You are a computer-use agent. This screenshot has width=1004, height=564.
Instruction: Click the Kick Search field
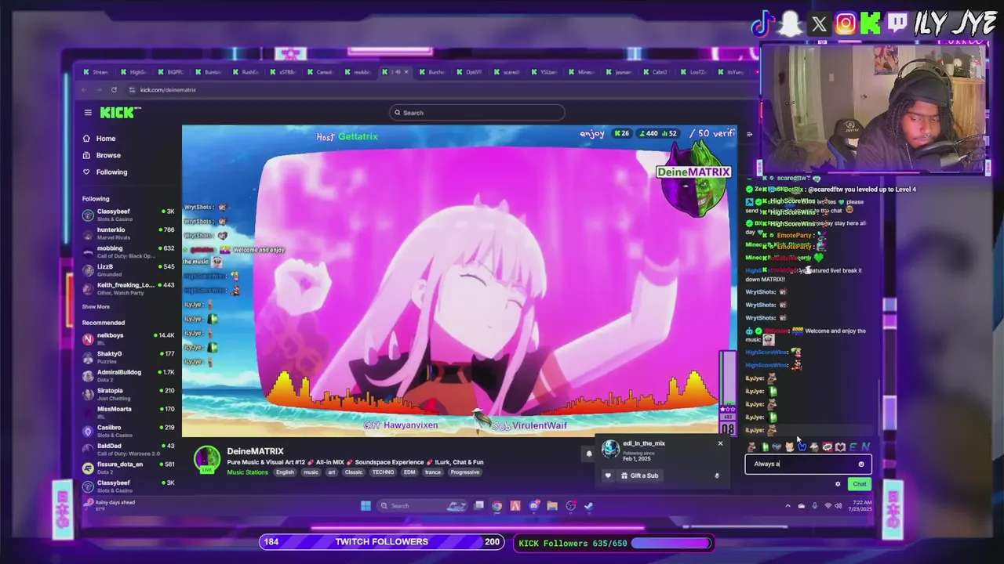(x=477, y=113)
